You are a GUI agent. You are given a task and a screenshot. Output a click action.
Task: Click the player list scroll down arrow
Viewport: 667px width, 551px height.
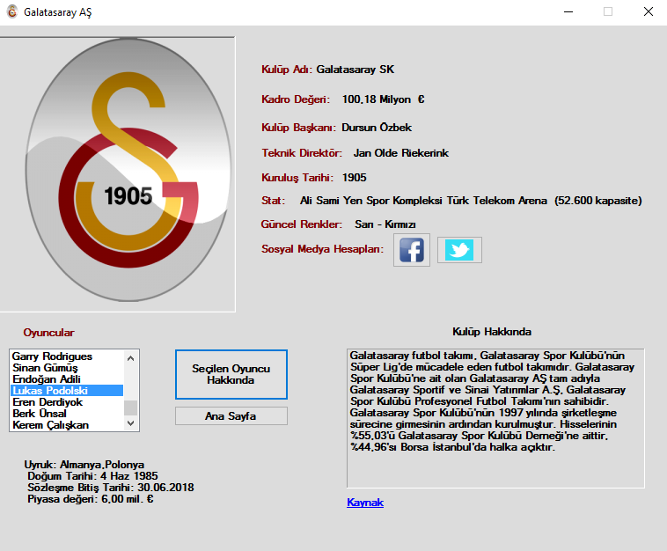[x=130, y=422]
